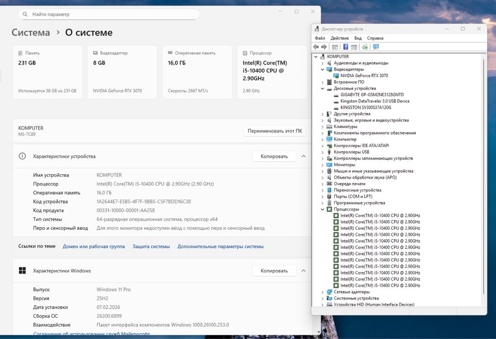Go back using Device Manager's left arrow
The image size is (496, 339).
point(315,47)
